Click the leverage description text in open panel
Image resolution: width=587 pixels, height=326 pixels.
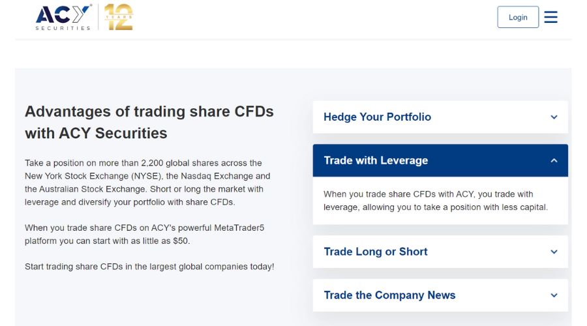(435, 201)
